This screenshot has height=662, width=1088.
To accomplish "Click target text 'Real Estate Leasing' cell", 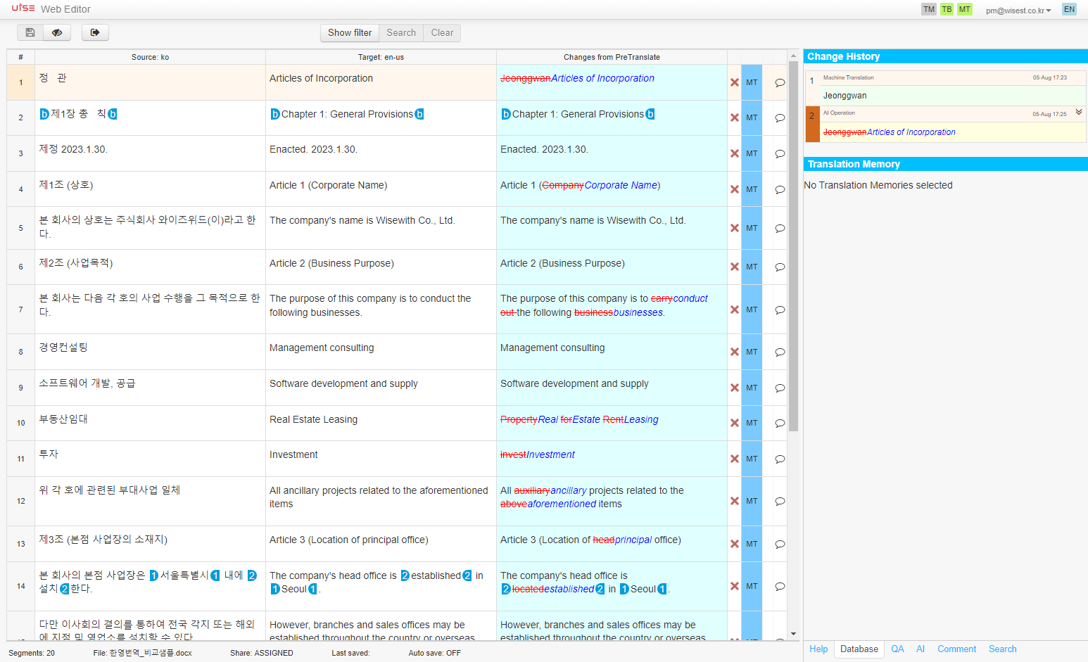I will (x=381, y=423).
